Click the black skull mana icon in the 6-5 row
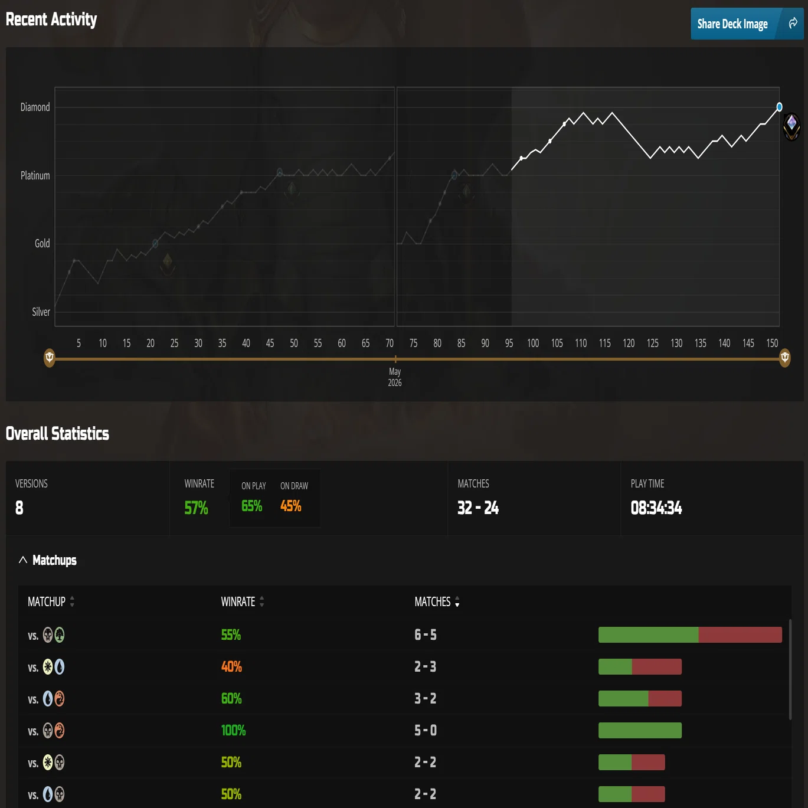This screenshot has width=808, height=808. 48,635
